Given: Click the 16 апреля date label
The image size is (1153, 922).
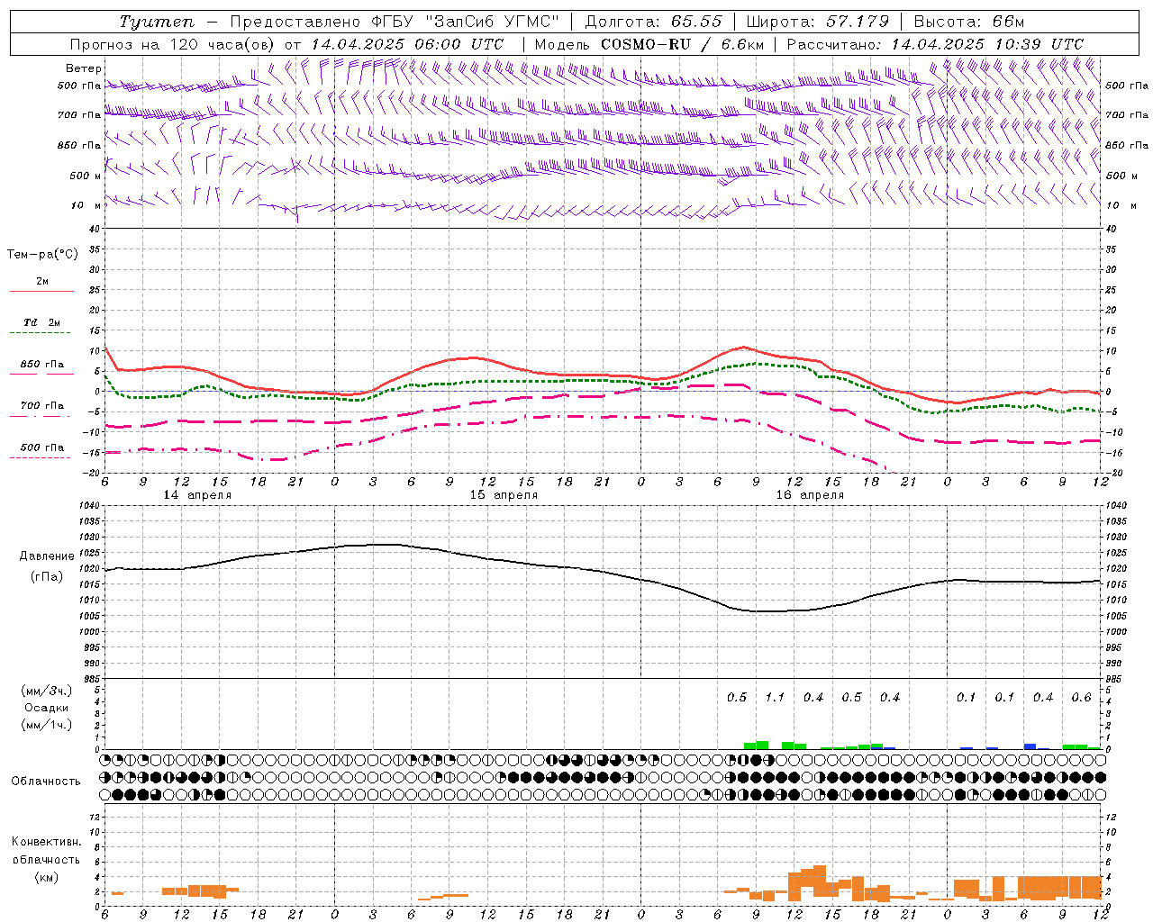Looking at the screenshot, I should click(810, 495).
